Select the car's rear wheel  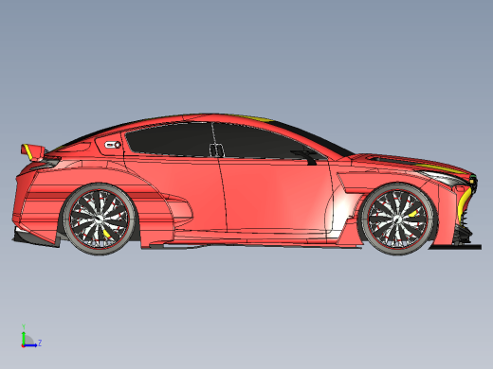point(99,220)
